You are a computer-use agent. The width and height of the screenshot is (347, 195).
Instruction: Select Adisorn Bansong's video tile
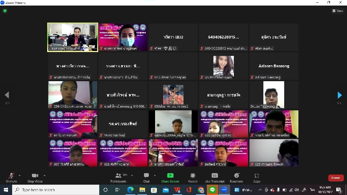coord(274,66)
